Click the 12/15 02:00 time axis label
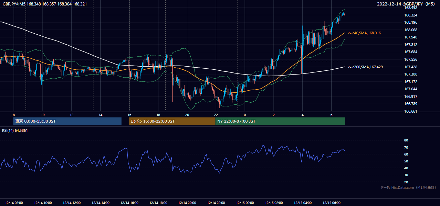Screen dimensions: 440x206 [x=274, y=203]
